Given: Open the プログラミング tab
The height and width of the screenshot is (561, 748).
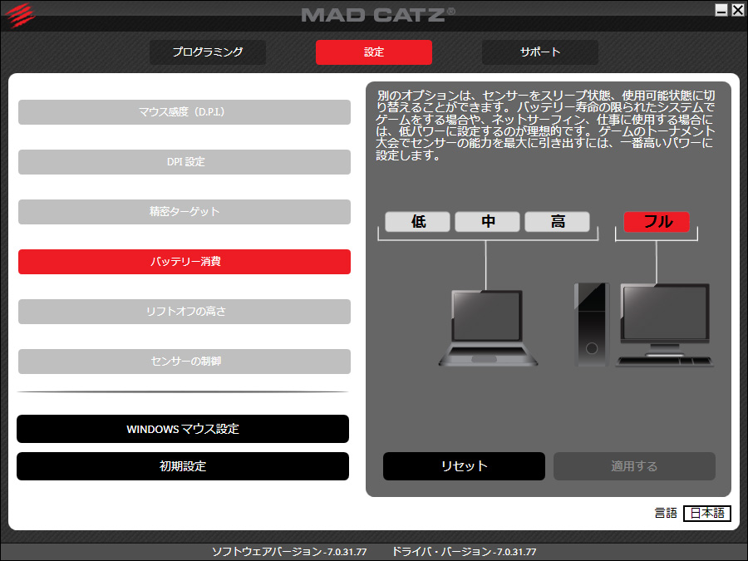Looking at the screenshot, I should click(x=208, y=52).
